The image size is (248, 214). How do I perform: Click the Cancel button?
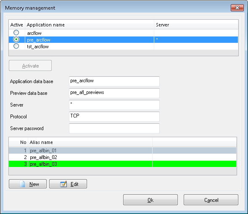[x=211, y=200]
